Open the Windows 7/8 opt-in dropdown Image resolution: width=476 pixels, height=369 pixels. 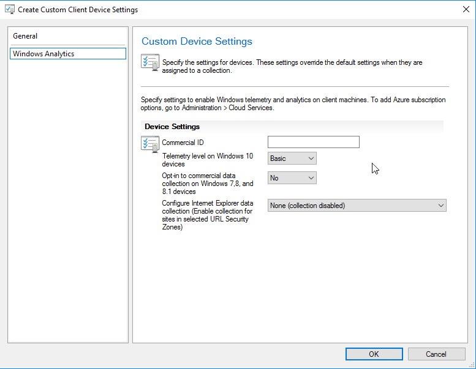pos(292,178)
